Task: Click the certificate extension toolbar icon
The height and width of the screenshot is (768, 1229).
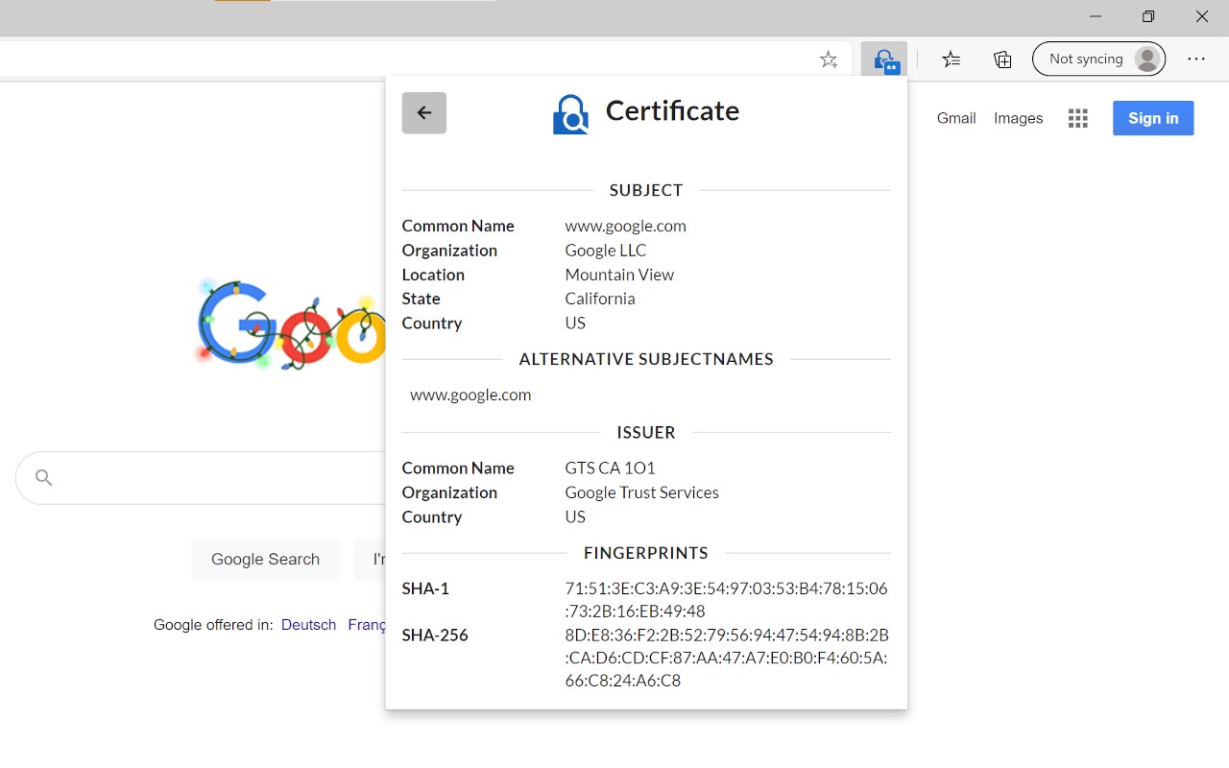Action: click(884, 60)
